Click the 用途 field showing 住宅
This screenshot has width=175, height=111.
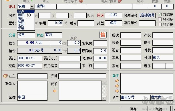[114, 15]
